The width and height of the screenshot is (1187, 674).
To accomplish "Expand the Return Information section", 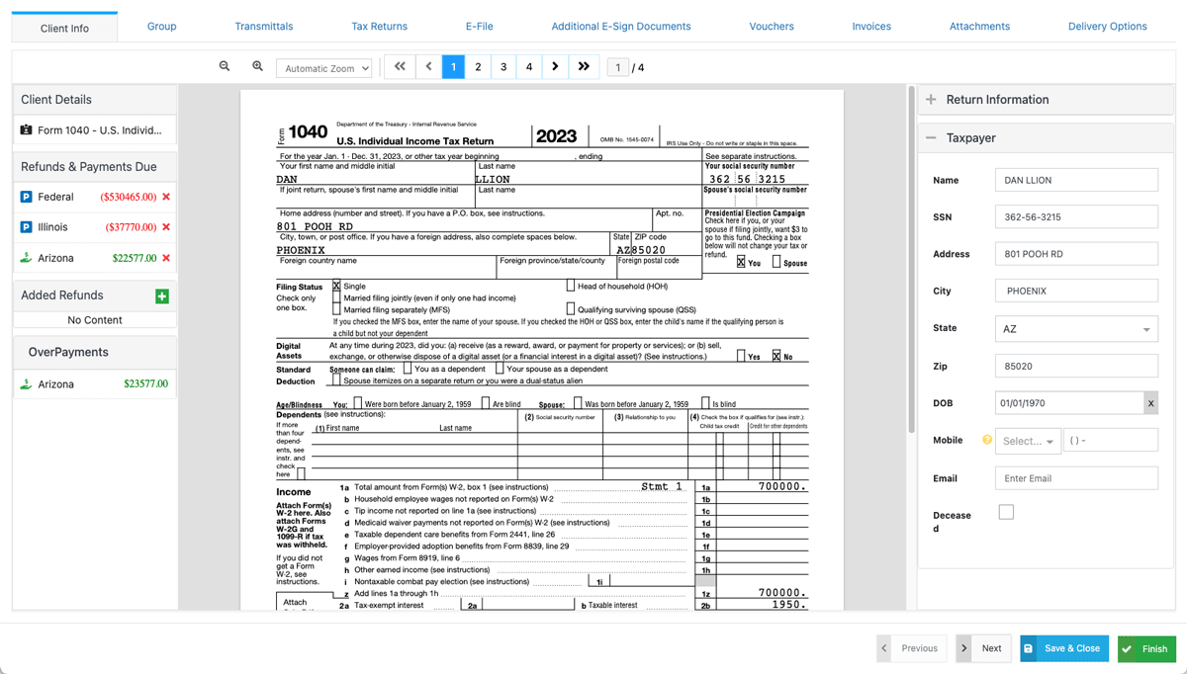I will pos(931,100).
